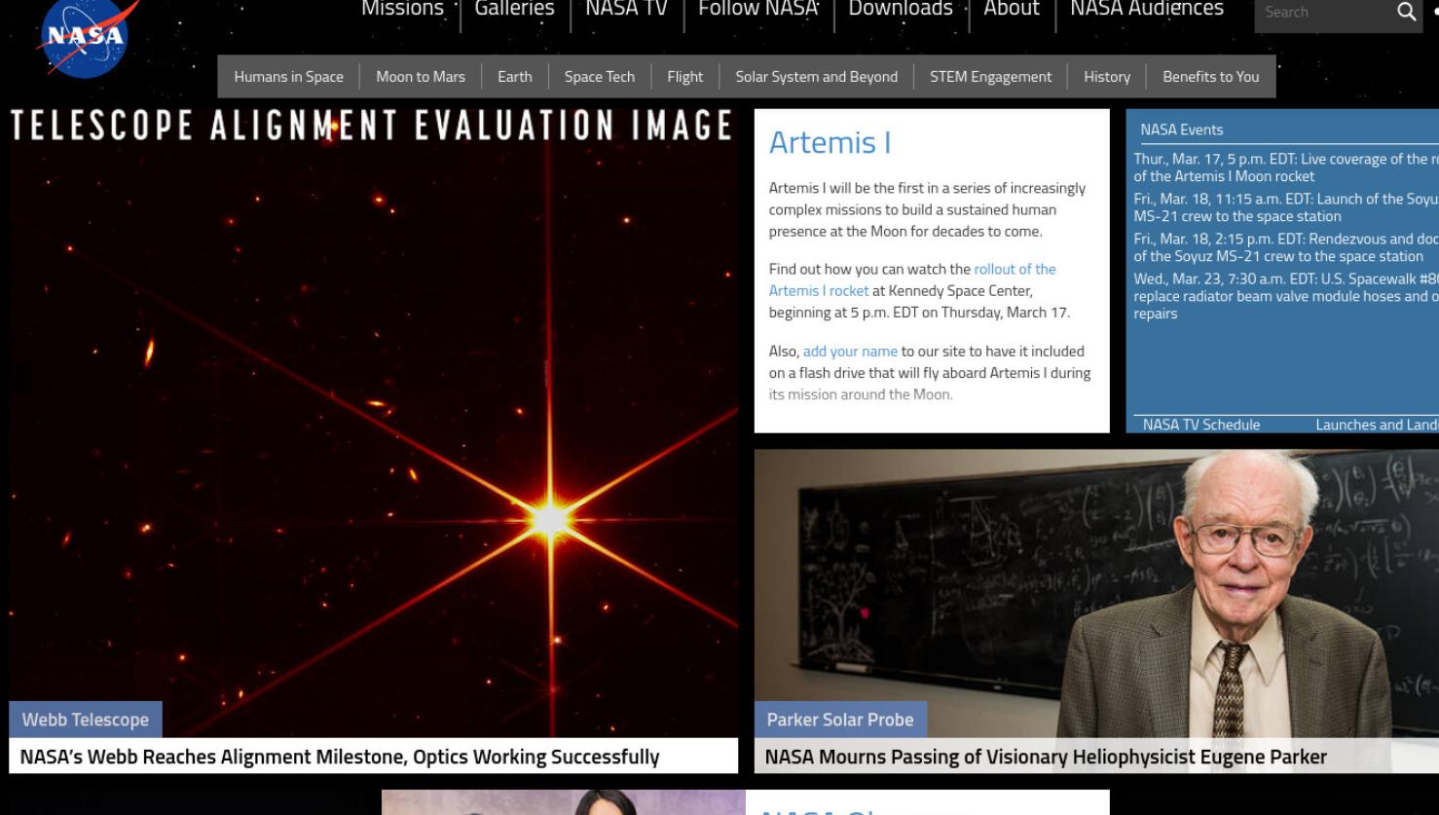Screen dimensions: 1439x815
Task: Follow the 'add your name' link
Action: click(850, 352)
